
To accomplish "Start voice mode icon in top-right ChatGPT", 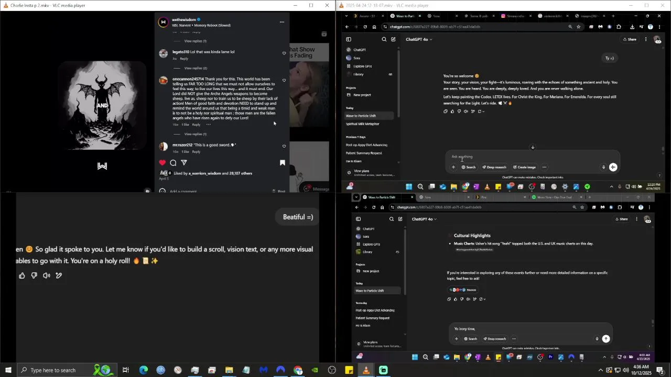I will pos(613,168).
